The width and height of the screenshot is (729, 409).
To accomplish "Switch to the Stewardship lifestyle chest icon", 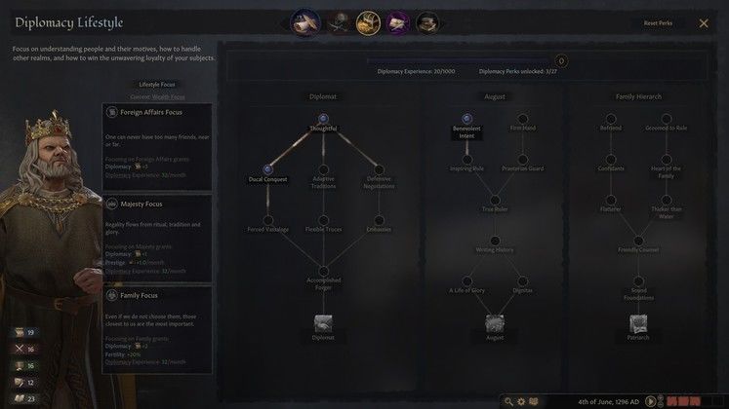I will tap(368, 22).
